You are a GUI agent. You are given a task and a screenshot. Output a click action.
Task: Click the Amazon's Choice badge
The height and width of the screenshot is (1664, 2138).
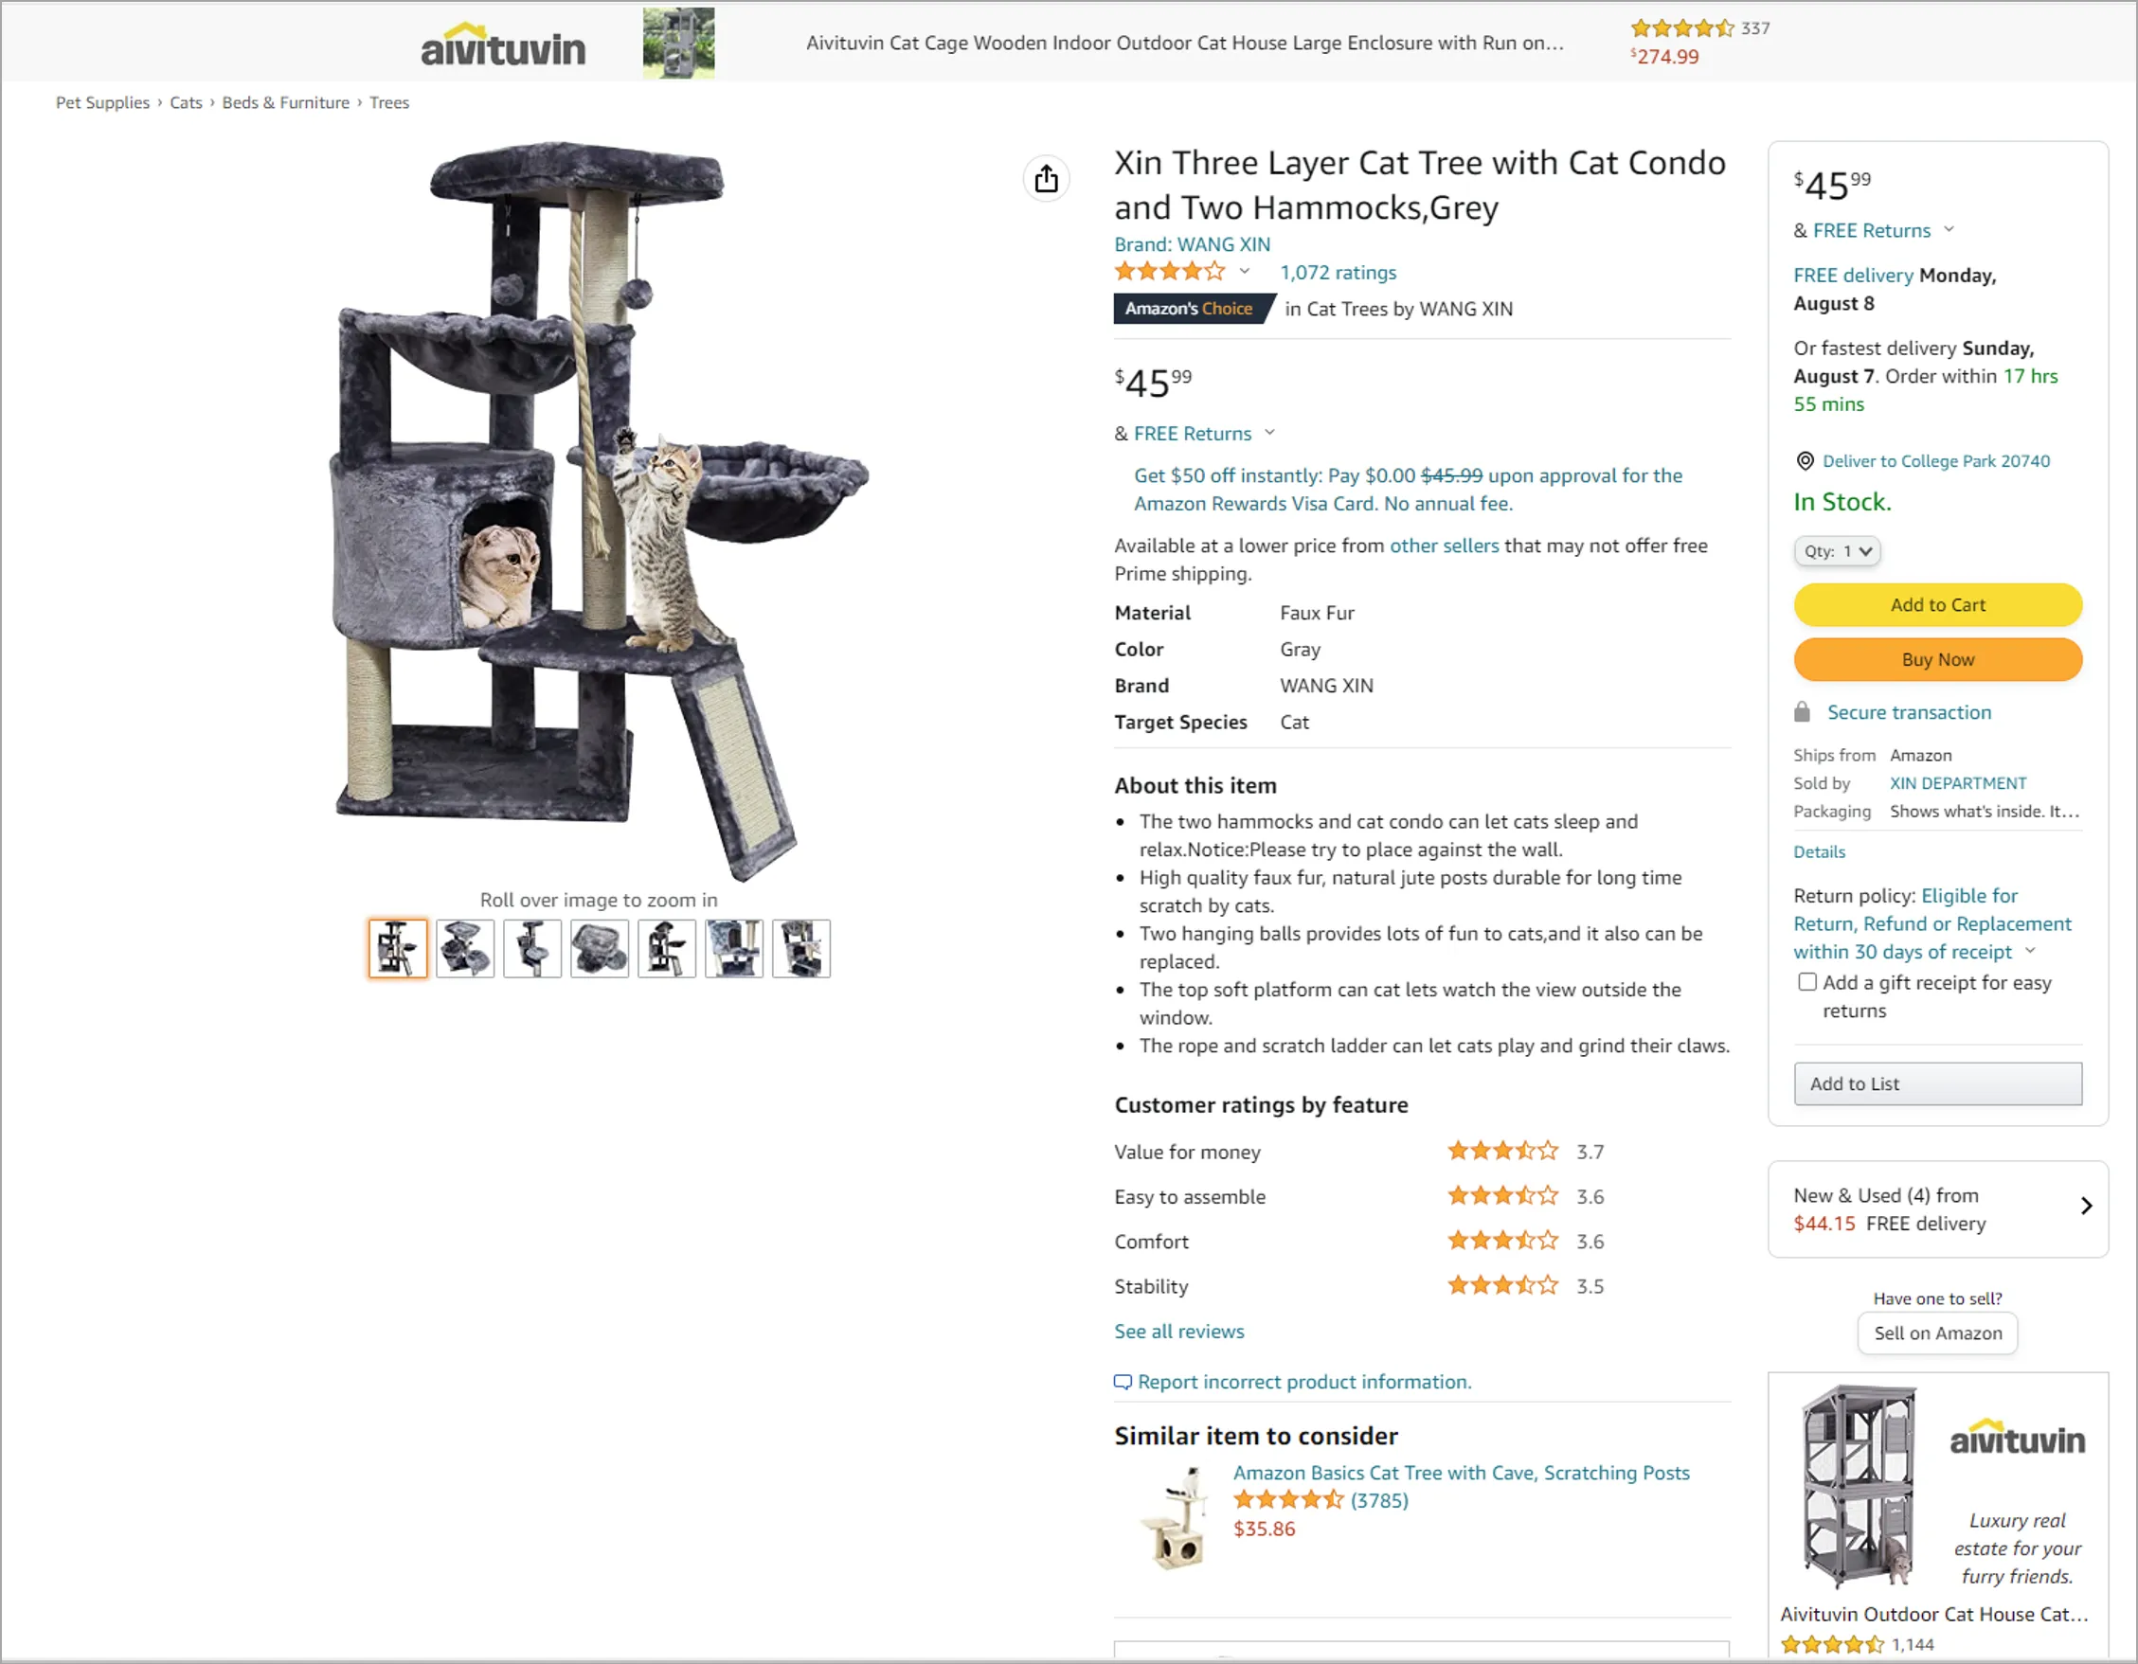pyautogui.click(x=1191, y=310)
